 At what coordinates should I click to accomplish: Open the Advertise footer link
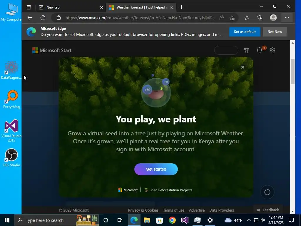197,210
